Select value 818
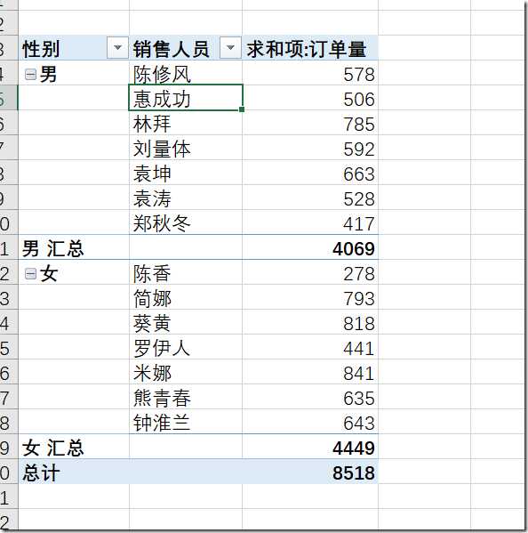This screenshot has width=528, height=533. 359,324
